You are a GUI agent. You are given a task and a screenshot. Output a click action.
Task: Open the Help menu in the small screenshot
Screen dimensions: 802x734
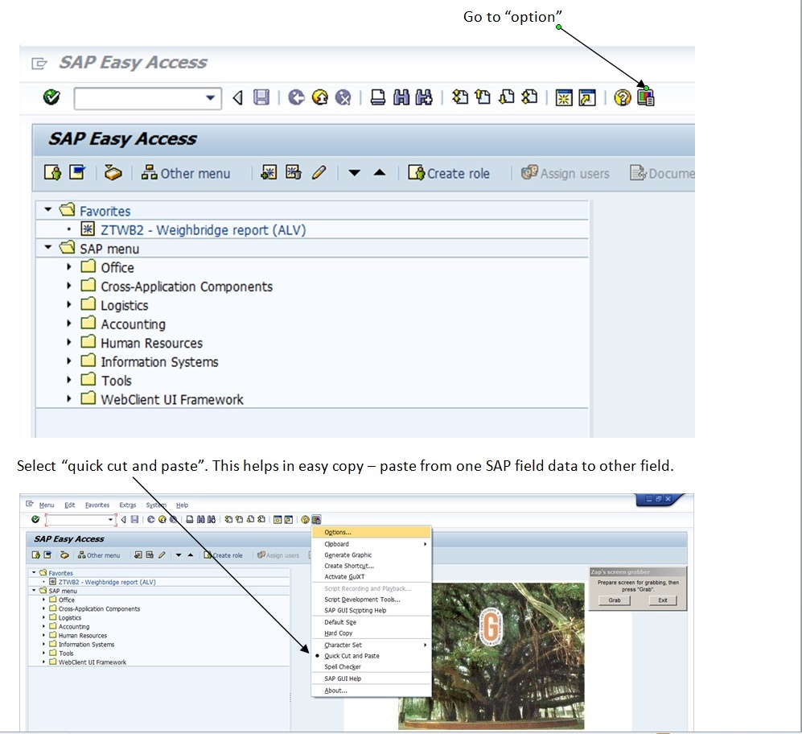pyautogui.click(x=182, y=505)
